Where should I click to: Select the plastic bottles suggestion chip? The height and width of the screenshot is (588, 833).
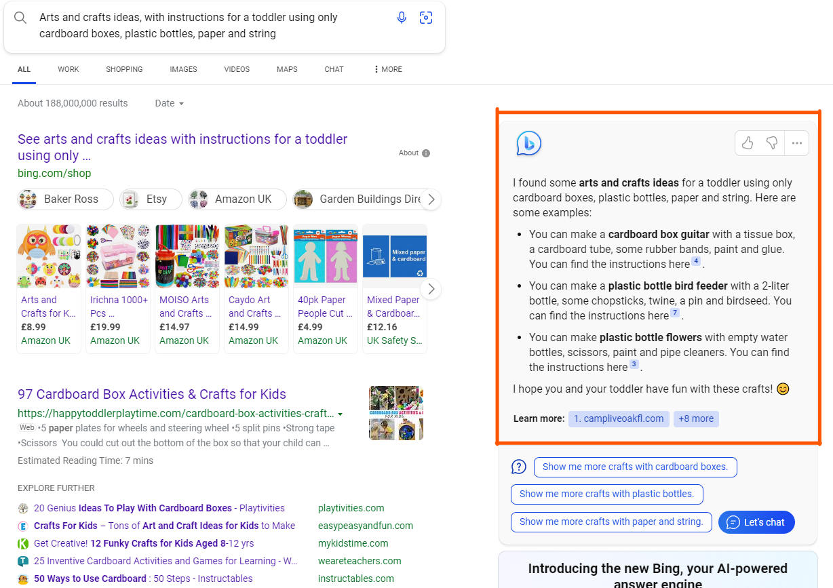pyautogui.click(x=606, y=494)
